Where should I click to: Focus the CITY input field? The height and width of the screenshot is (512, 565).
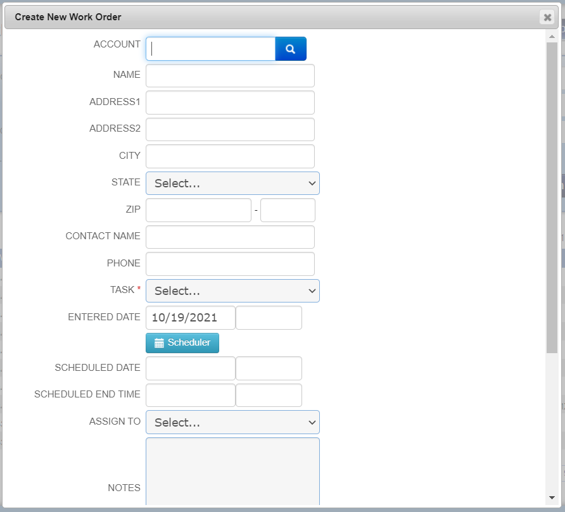point(230,156)
